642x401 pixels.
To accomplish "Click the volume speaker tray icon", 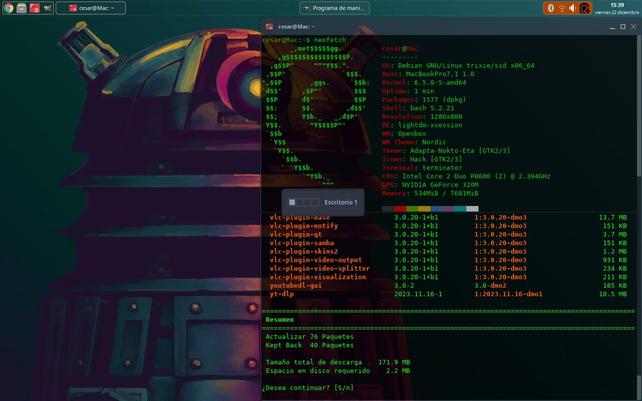I will click(572, 8).
